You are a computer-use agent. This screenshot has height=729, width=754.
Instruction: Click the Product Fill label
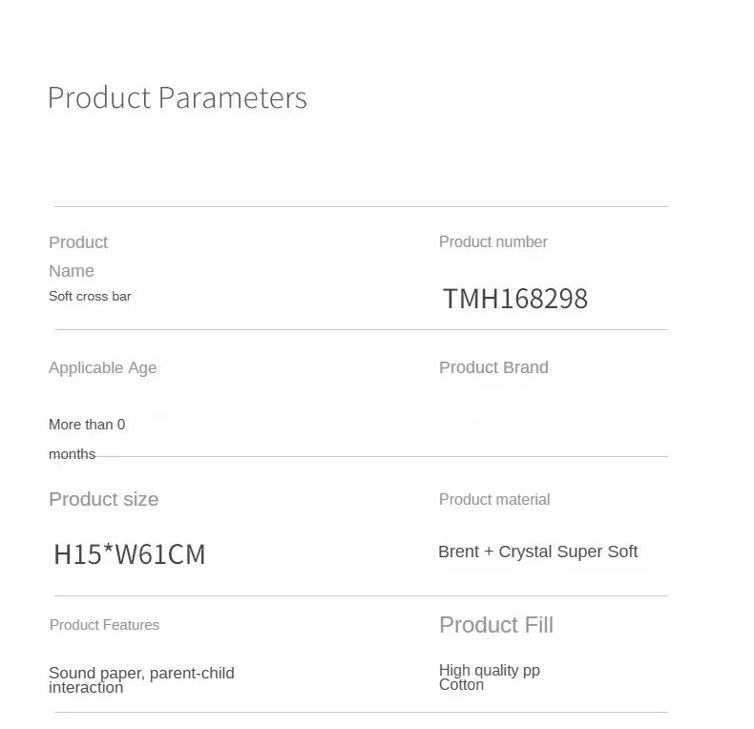click(495, 625)
